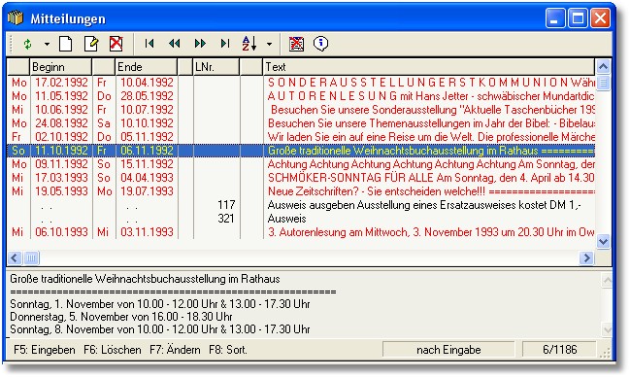Viewport: 630px width, 378px height.
Task: Click 'F5: Eingeben' in status bar
Action: coord(45,350)
